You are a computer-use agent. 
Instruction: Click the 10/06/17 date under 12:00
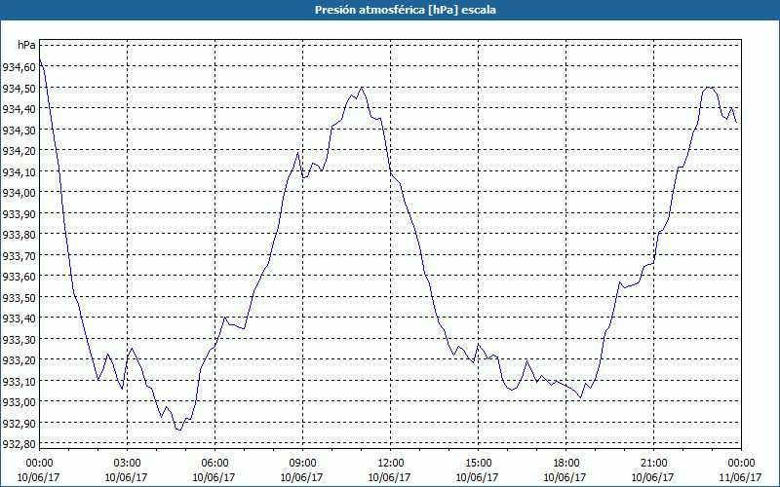pos(389,477)
